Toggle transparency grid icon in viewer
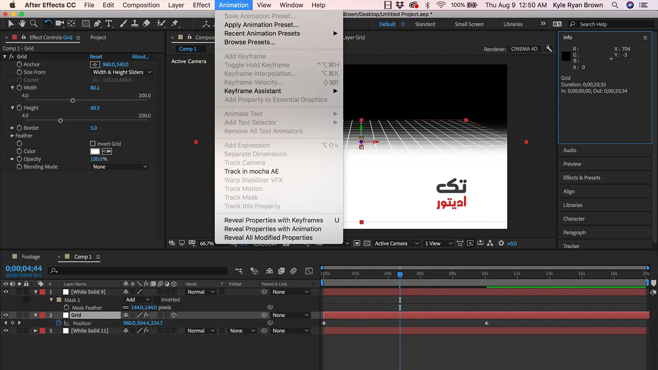 (x=367, y=243)
